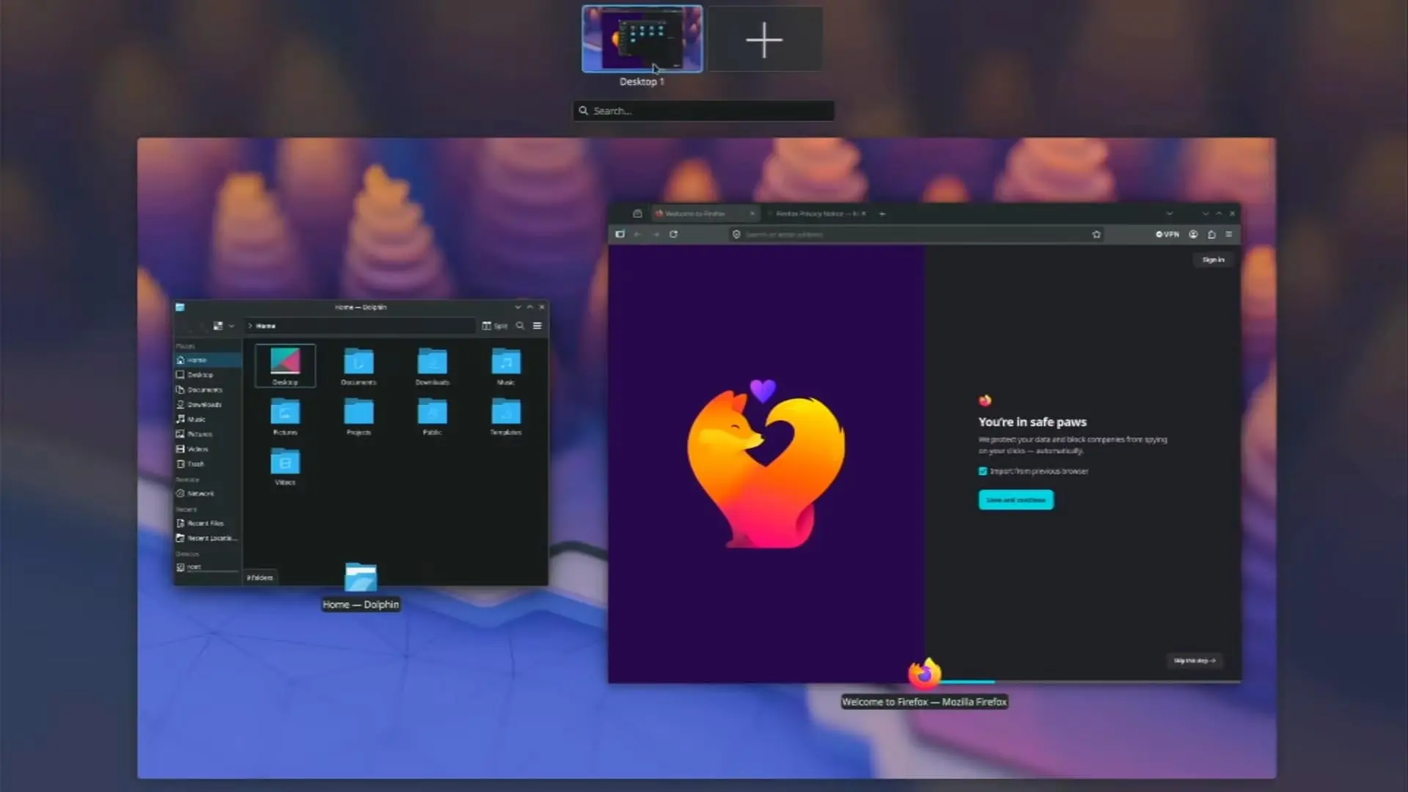Bookmark page with star icon in Firefox
This screenshot has height=792, width=1408.
(1096, 234)
